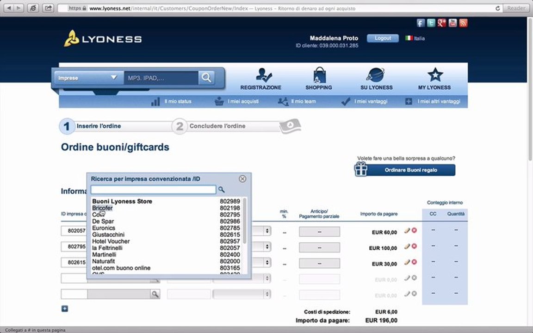This screenshot has width=533, height=333.
Task: Go to I miei vantaggi
Action: tap(371, 101)
